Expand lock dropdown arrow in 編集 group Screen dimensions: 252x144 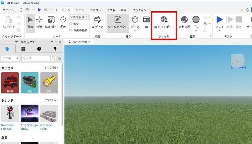[210, 24]
